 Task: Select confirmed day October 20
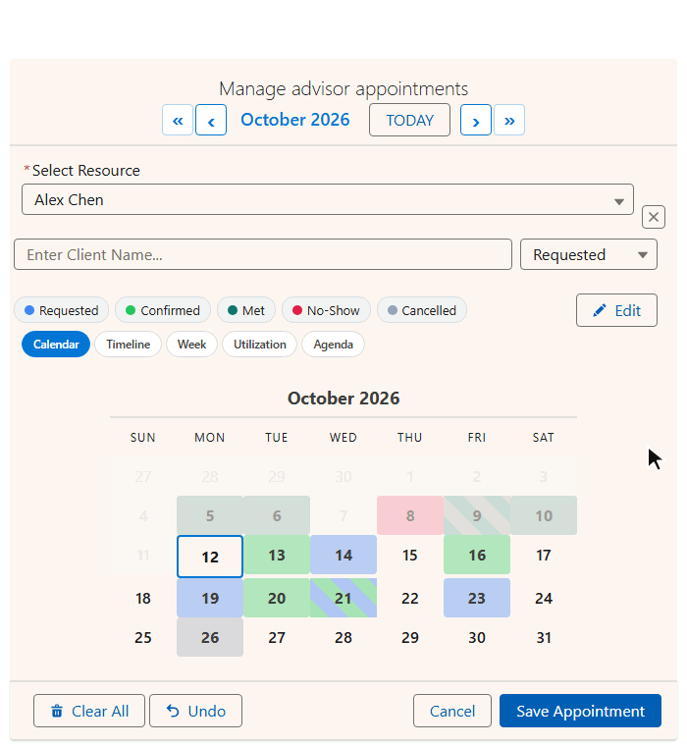pyautogui.click(x=277, y=598)
